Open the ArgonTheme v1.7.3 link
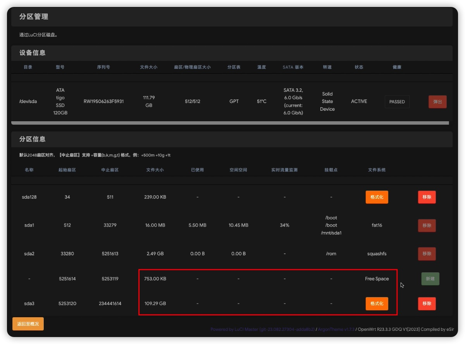 pyautogui.click(x=336, y=330)
